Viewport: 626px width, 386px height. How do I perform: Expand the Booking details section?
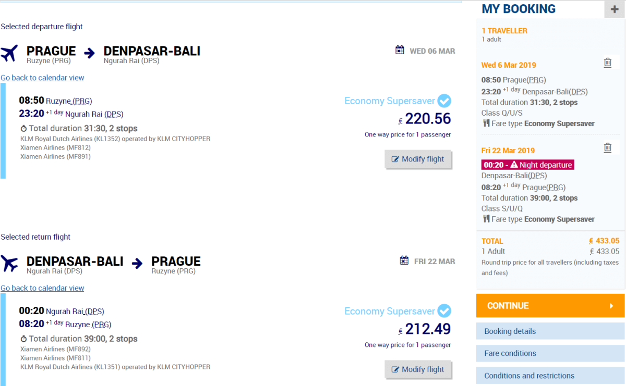(550, 331)
